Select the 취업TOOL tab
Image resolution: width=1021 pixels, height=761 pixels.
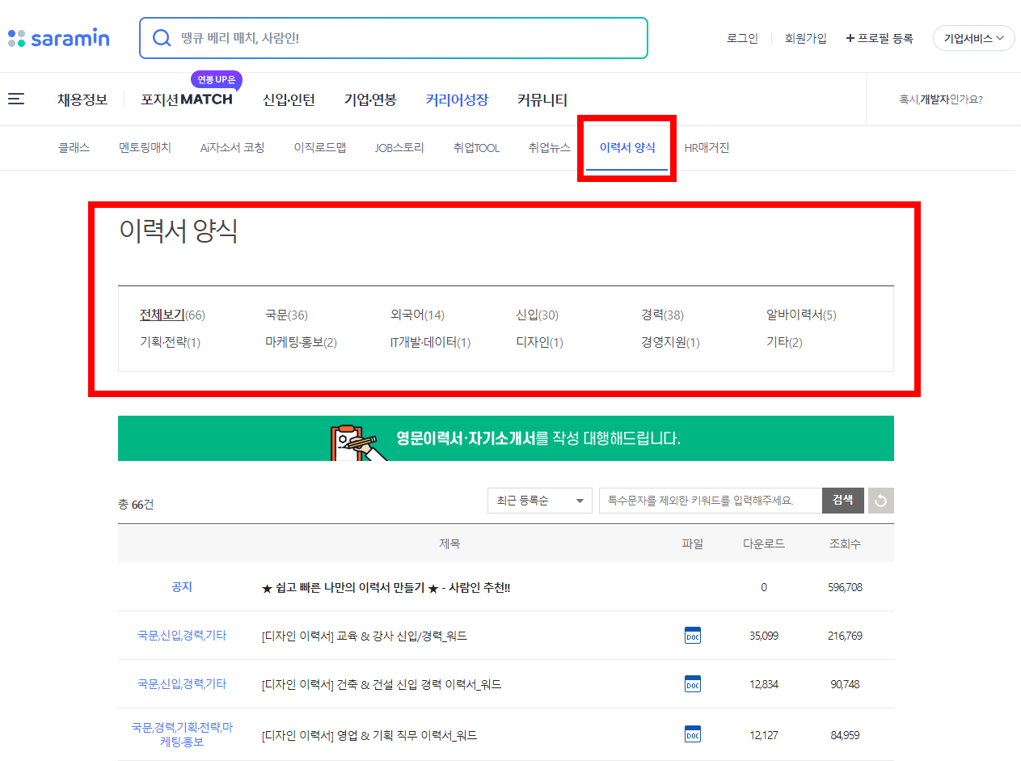pos(475,147)
